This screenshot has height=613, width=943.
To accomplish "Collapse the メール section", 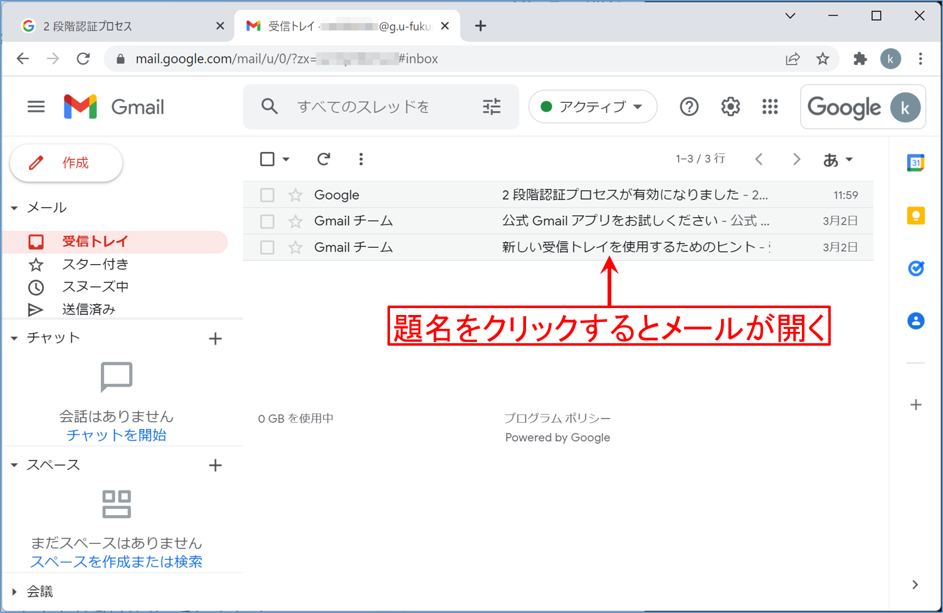I will (14, 208).
